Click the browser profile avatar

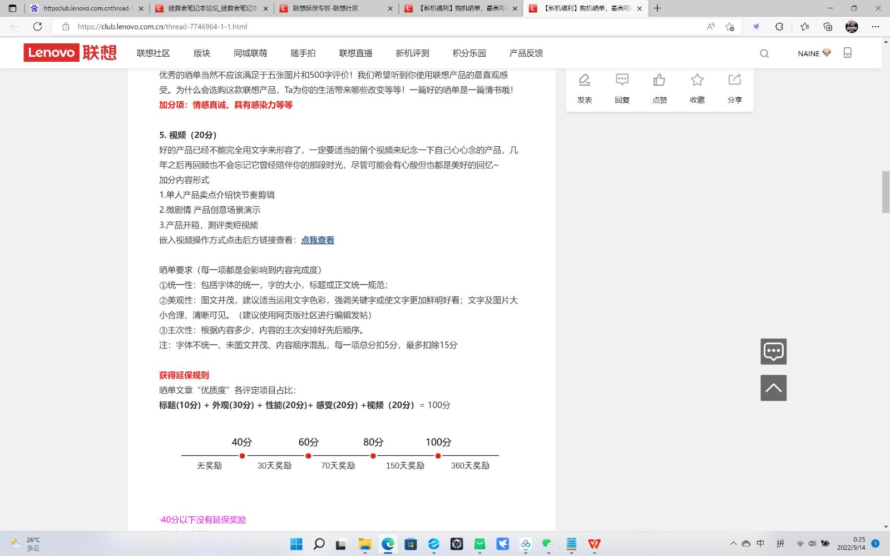[x=852, y=27]
